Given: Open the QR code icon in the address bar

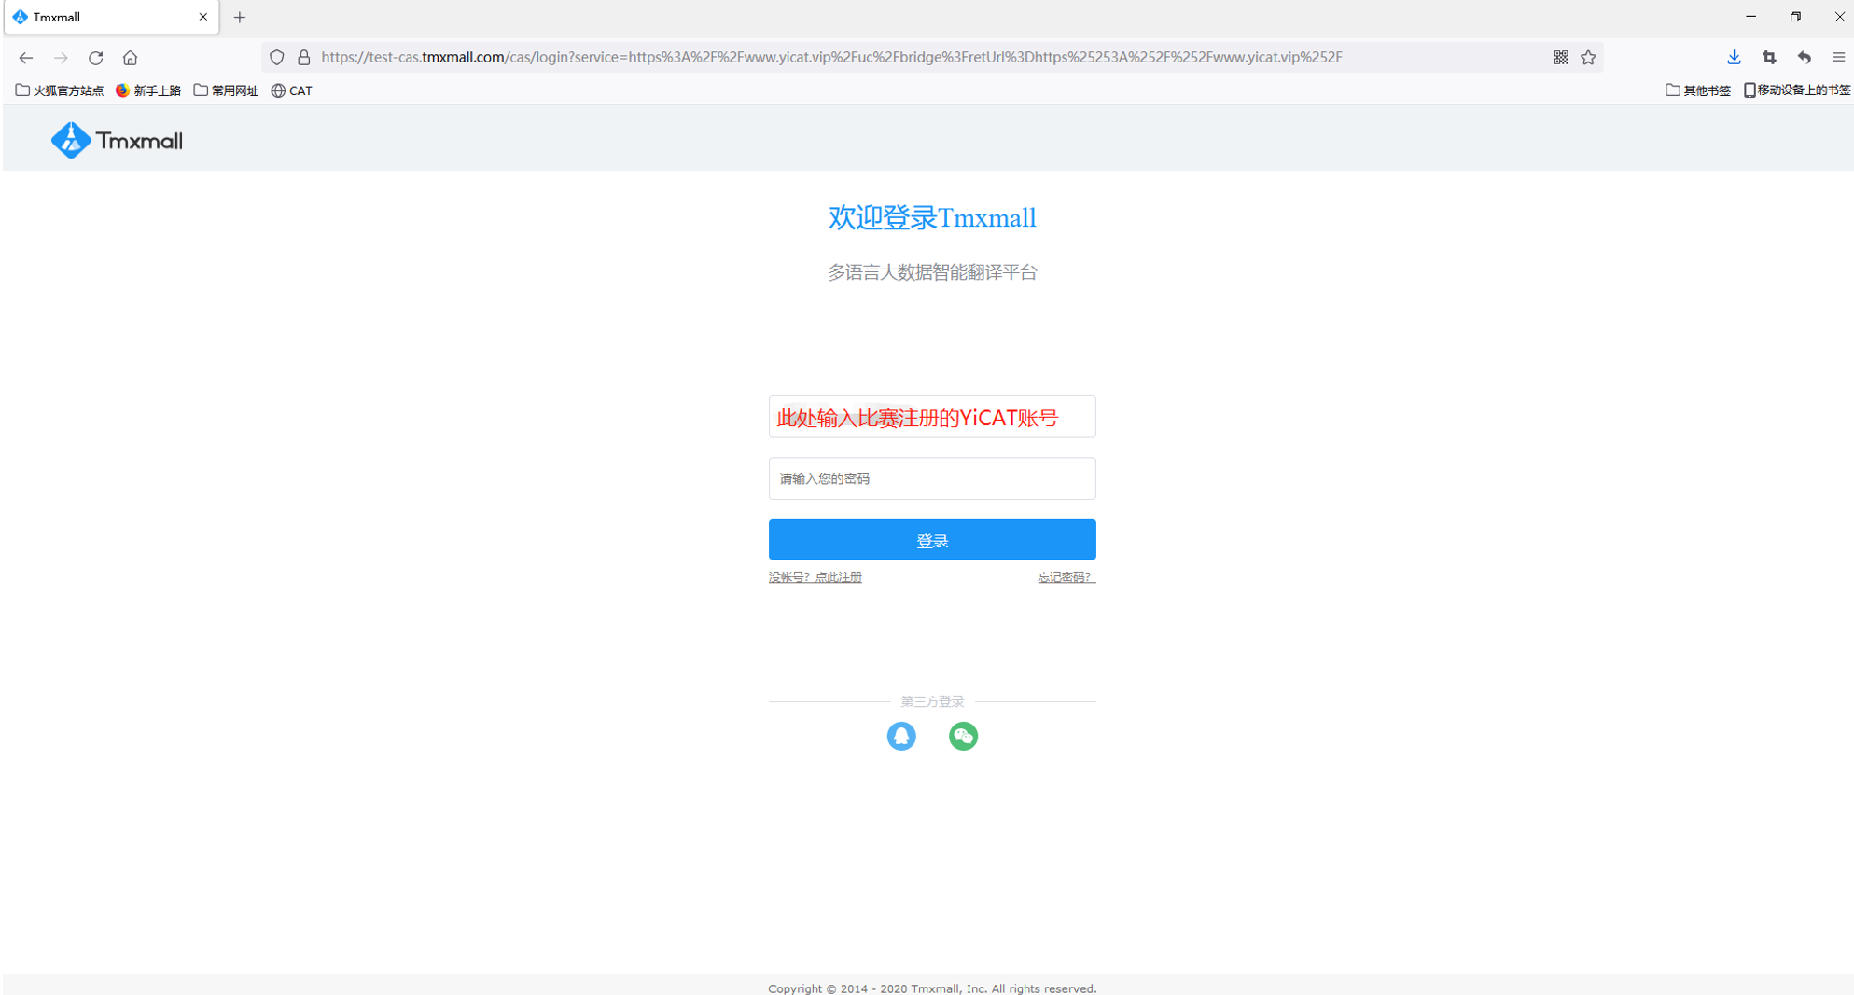Looking at the screenshot, I should [x=1561, y=58].
